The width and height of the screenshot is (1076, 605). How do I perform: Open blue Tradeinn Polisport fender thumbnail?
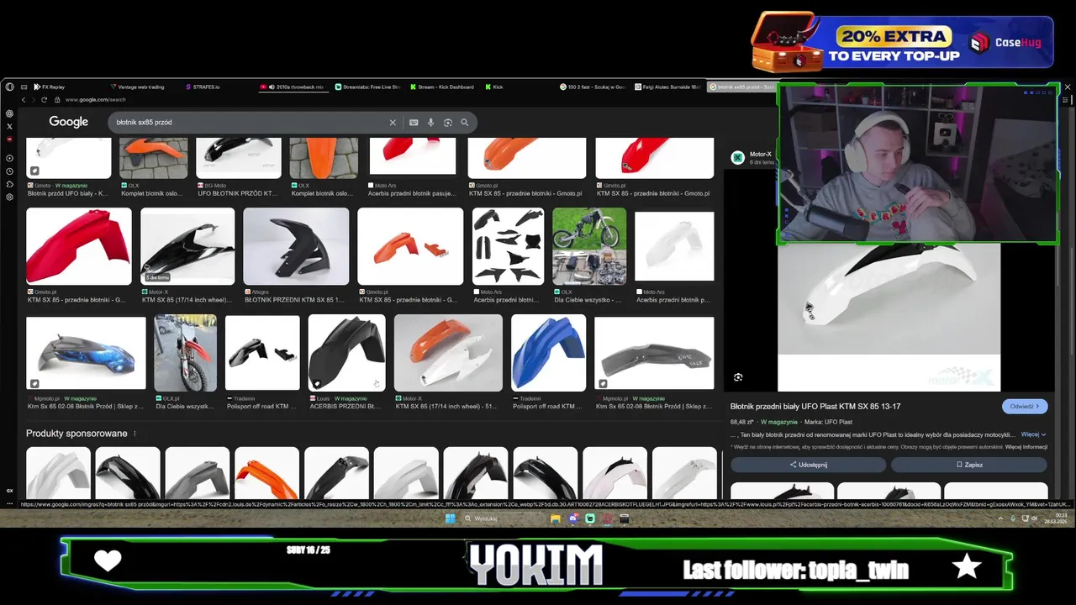548,353
